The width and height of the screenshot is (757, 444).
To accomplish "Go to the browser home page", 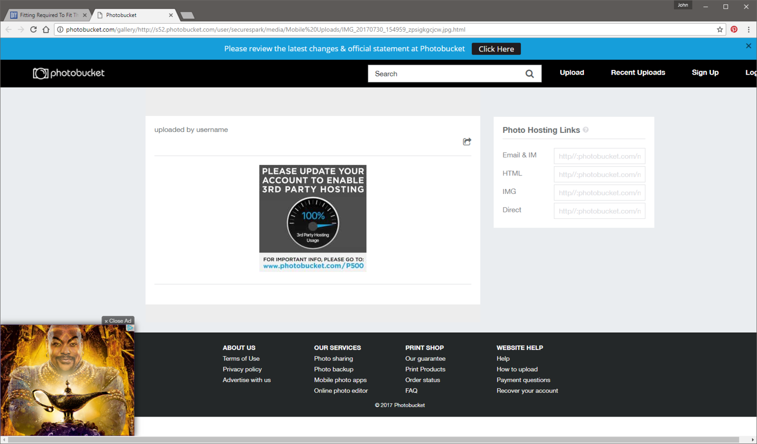I will pyautogui.click(x=46, y=29).
